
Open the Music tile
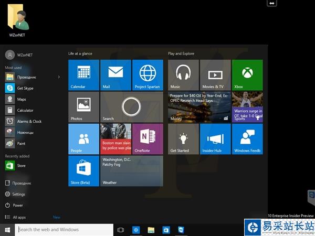click(183, 75)
